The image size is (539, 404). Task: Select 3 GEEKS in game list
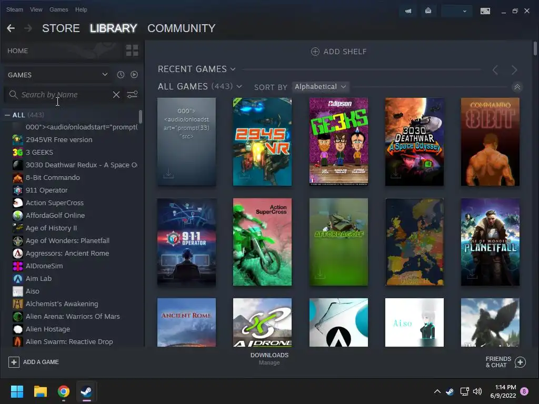(39, 152)
